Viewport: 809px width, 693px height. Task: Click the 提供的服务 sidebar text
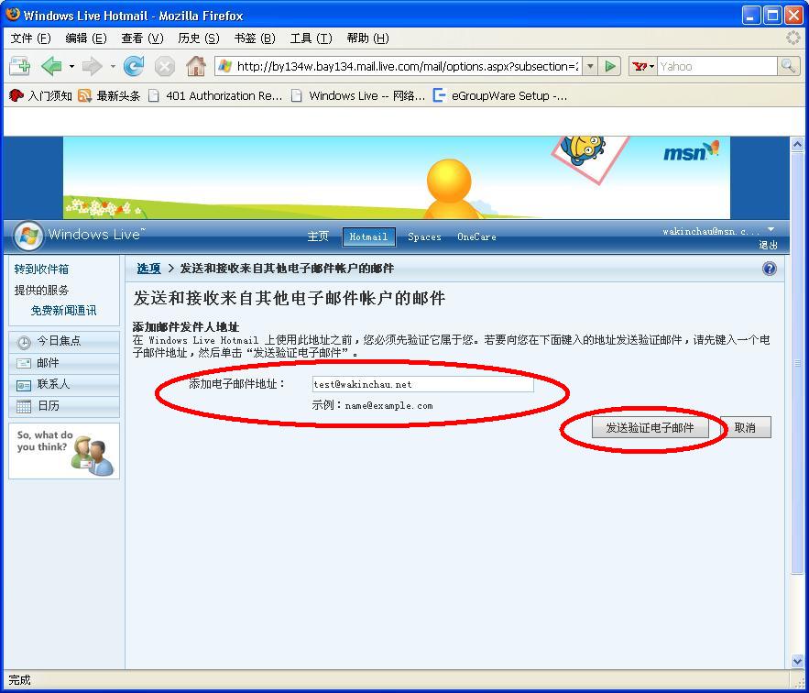coord(41,291)
